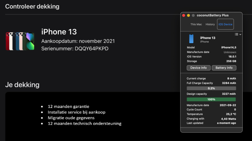This screenshot has height=141, width=252.
Task: Open Battery Info details
Action: click(224, 68)
